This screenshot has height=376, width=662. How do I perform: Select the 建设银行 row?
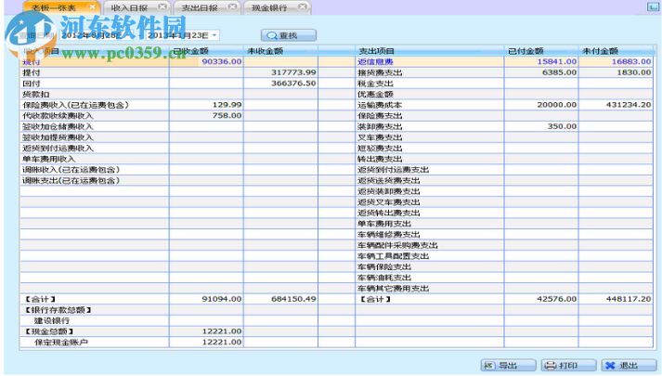(x=94, y=320)
